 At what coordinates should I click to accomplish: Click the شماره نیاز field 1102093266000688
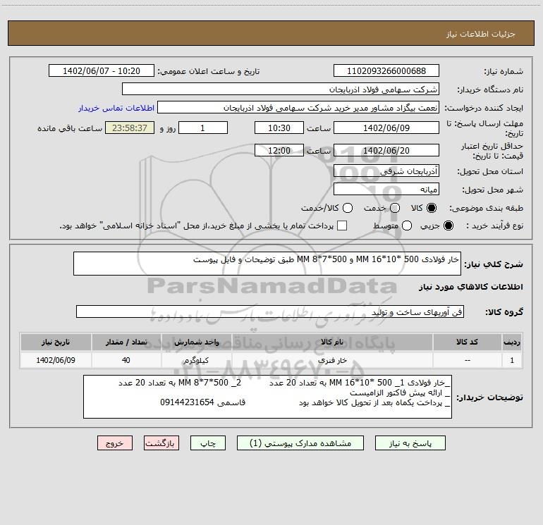coord(386,71)
